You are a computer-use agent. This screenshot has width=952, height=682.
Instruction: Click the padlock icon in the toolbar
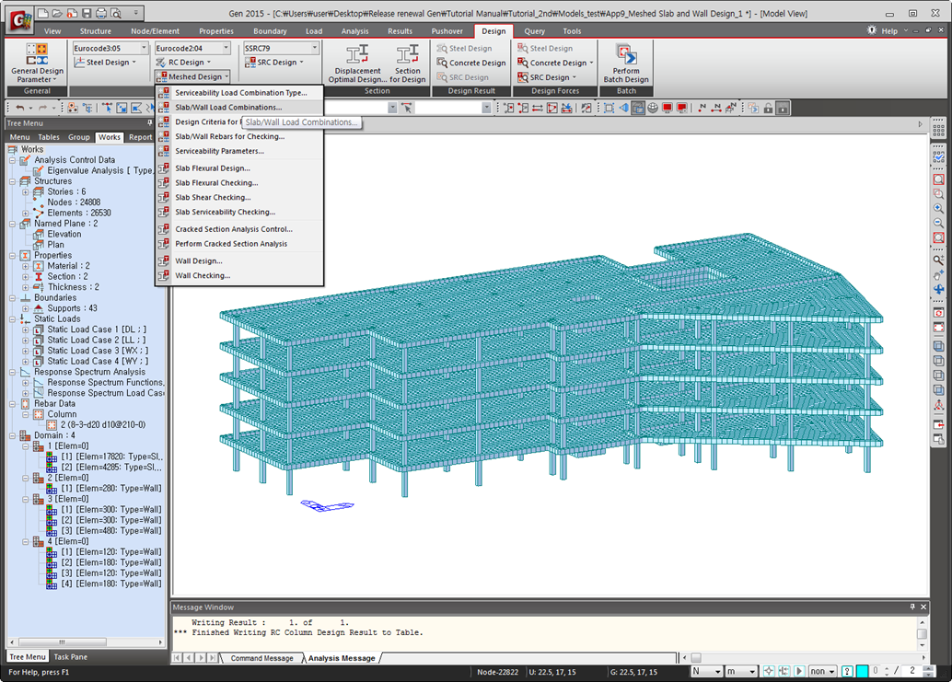click(768, 108)
